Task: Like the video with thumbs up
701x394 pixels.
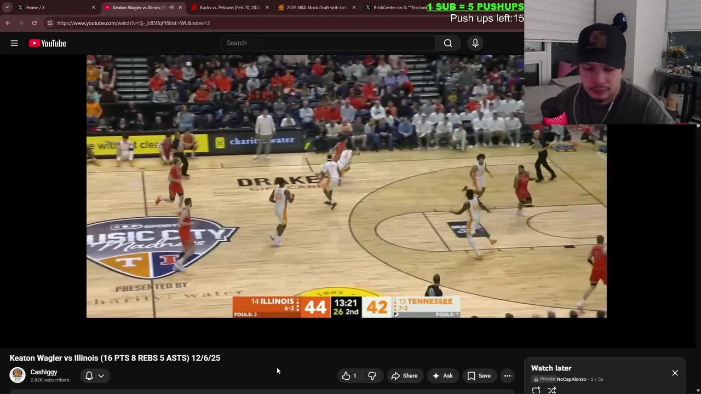Action: pyautogui.click(x=349, y=375)
